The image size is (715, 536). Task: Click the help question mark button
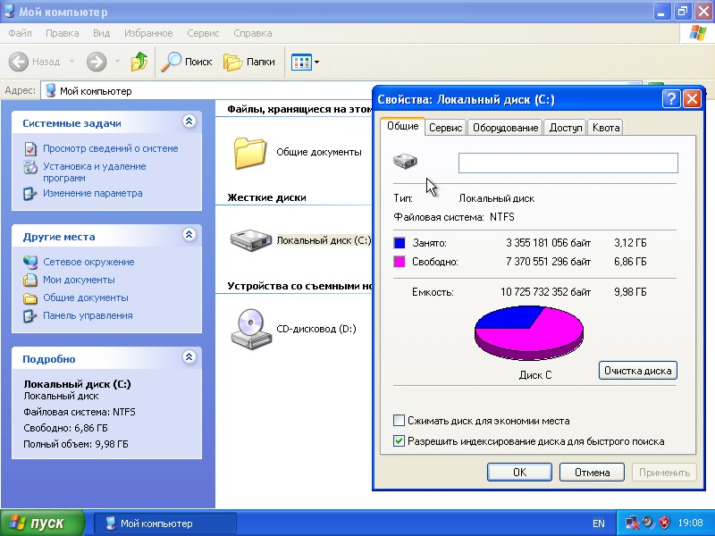671,99
